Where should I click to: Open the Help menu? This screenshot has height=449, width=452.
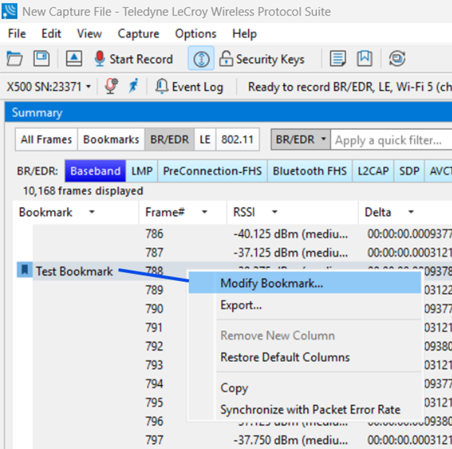tap(244, 34)
